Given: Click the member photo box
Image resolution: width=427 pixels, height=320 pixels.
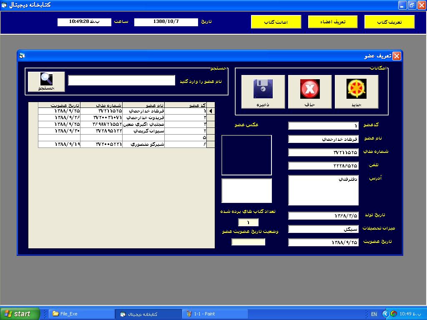Looking at the screenshot, I should 246,155.
